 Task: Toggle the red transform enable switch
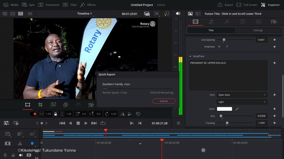point(33,114)
